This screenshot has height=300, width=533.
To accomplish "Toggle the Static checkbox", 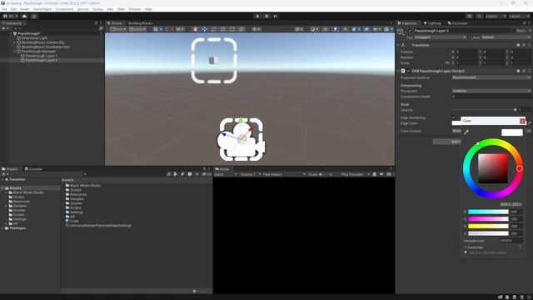I will click(x=513, y=31).
